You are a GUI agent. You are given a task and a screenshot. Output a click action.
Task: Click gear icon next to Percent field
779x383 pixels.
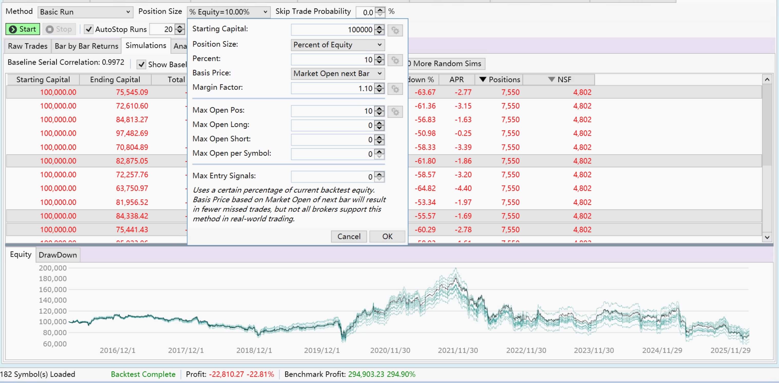pyautogui.click(x=395, y=60)
